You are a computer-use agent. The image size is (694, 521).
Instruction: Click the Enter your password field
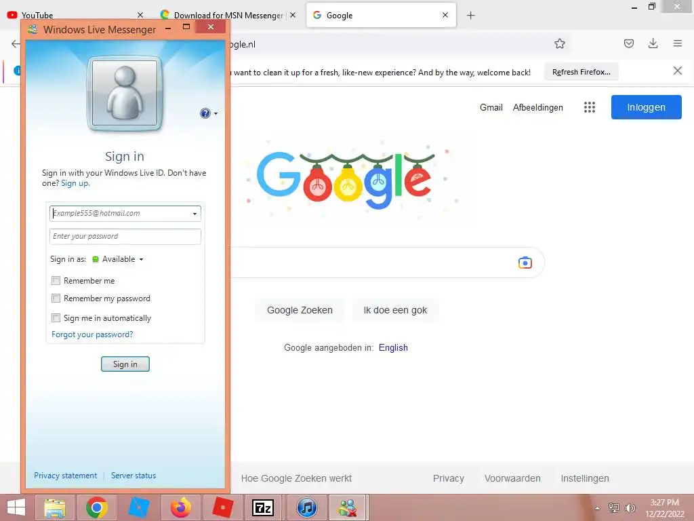click(x=125, y=237)
